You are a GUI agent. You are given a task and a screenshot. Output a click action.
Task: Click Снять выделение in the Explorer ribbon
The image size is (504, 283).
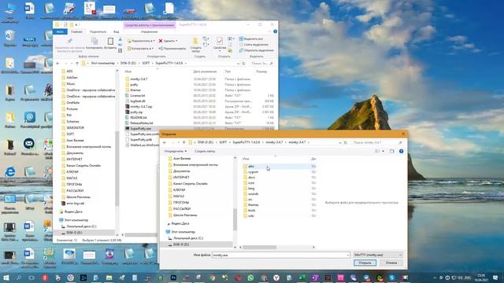[254, 45]
